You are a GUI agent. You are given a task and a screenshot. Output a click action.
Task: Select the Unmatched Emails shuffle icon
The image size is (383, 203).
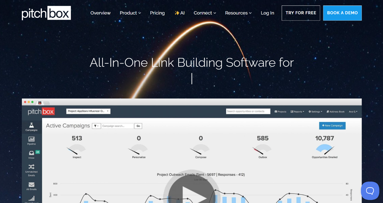31,167
